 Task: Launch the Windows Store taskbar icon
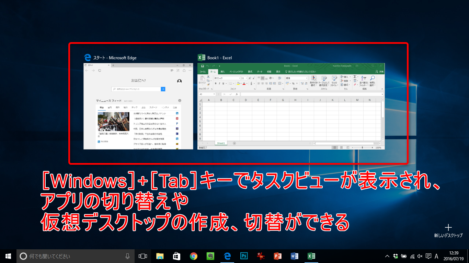coord(176,256)
